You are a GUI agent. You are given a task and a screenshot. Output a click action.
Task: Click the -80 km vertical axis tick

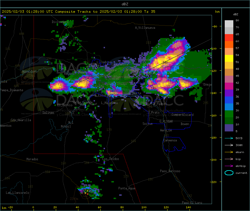point(215,26)
